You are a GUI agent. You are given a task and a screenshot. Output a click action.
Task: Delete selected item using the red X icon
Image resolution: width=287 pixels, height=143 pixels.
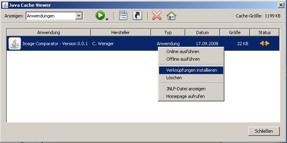(157, 15)
